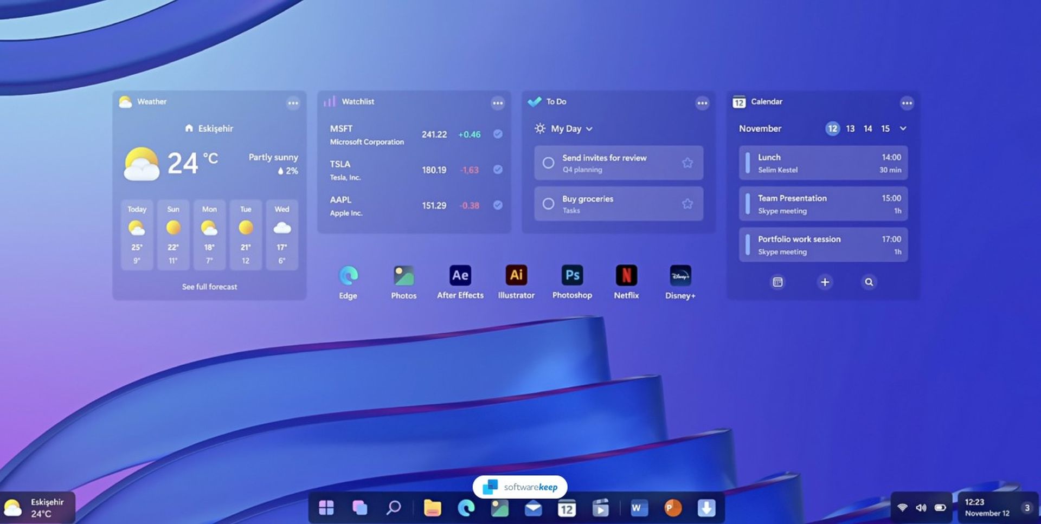This screenshot has width=1041, height=524.
Task: Star the Buy groceries task as important
Action: point(687,203)
